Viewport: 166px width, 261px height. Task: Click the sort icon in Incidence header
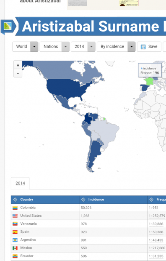pyautogui.click(x=83, y=200)
